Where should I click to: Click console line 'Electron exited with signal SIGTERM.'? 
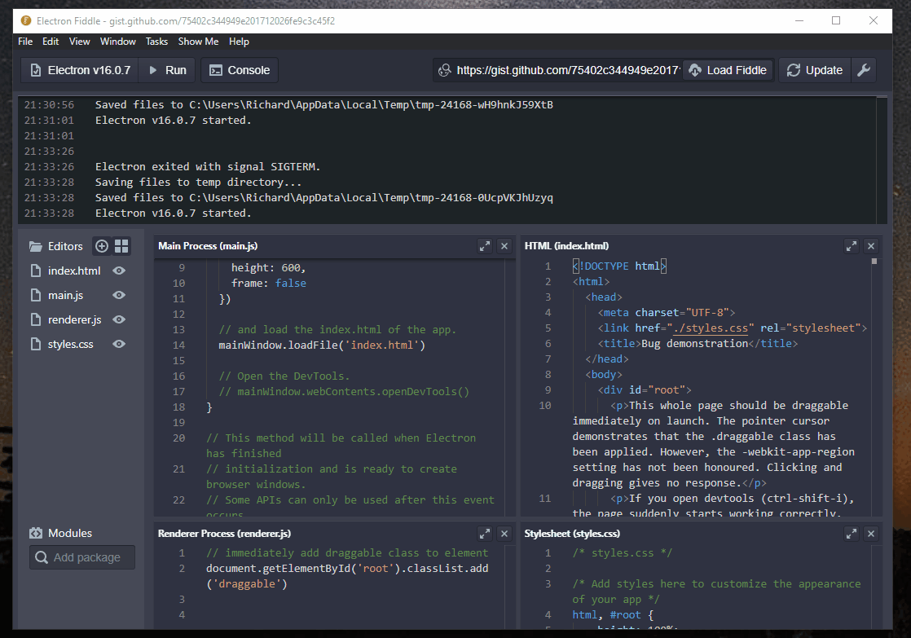[208, 167]
